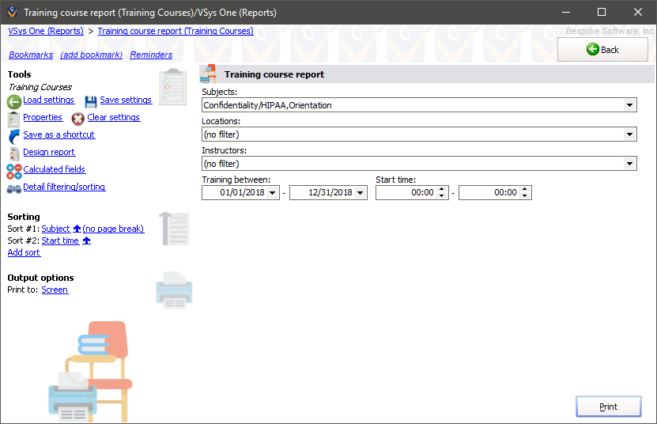The height and width of the screenshot is (424, 657).
Task: Click the VSys app icon in title bar
Action: pyautogui.click(x=13, y=12)
